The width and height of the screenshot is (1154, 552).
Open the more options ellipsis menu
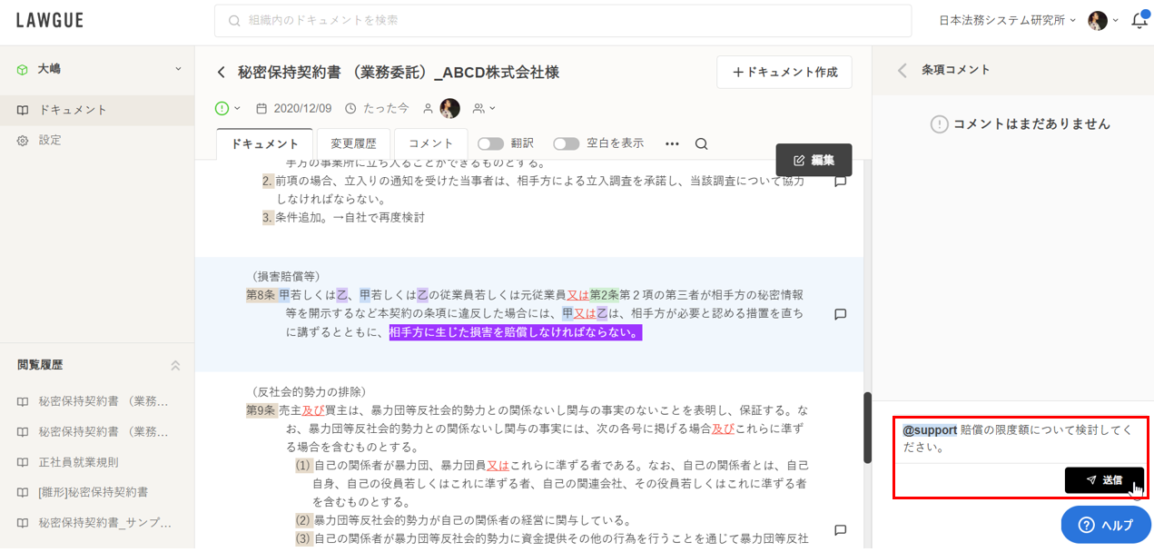pyautogui.click(x=672, y=143)
